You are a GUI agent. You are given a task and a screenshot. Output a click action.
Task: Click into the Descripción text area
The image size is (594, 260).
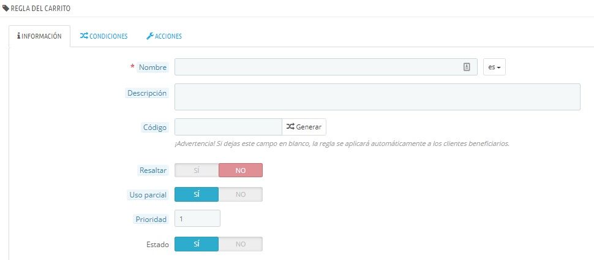[x=377, y=97]
